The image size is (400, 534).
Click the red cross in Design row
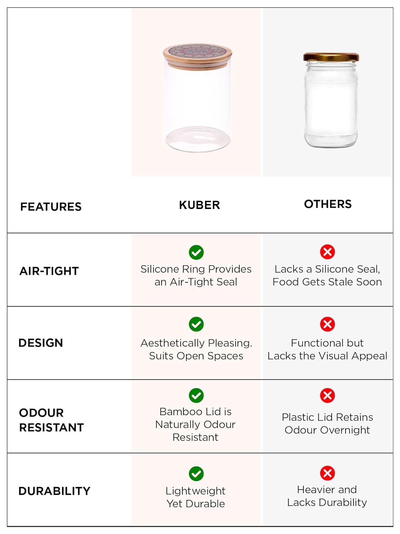tap(327, 324)
